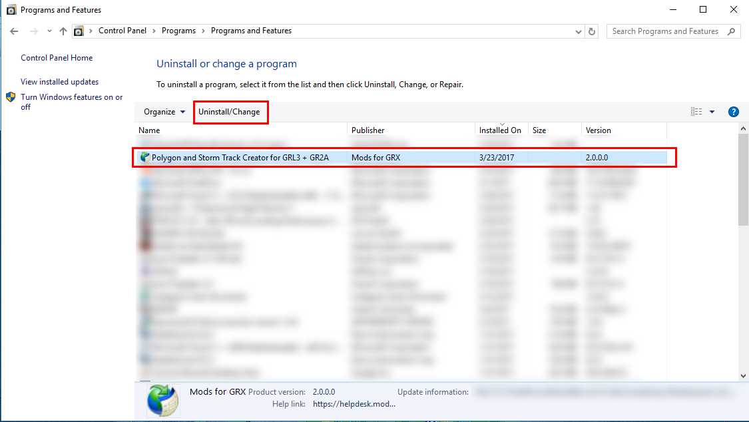
Task: Refresh the Programs and Features list
Action: point(592,31)
